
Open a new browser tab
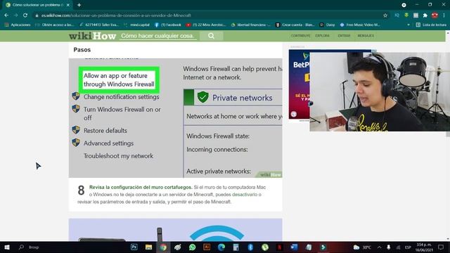point(79,5)
